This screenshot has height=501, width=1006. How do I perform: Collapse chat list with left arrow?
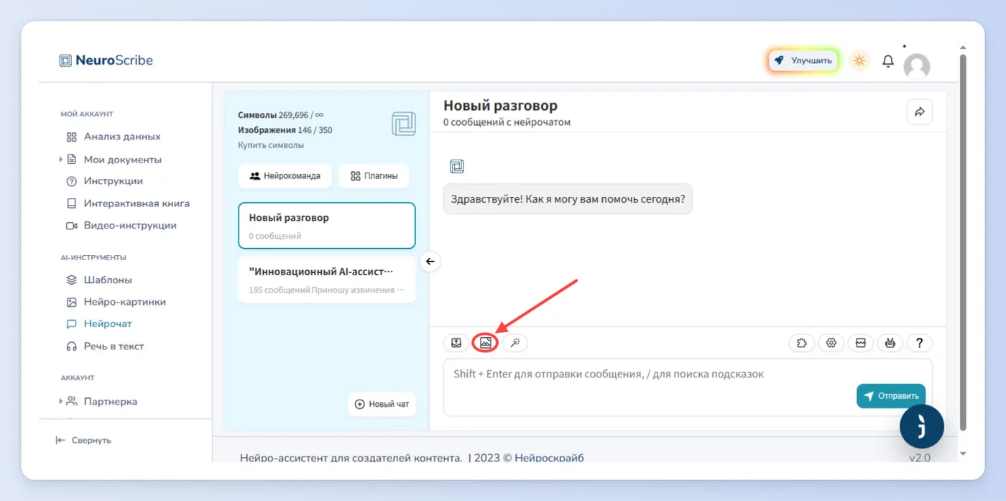point(430,261)
